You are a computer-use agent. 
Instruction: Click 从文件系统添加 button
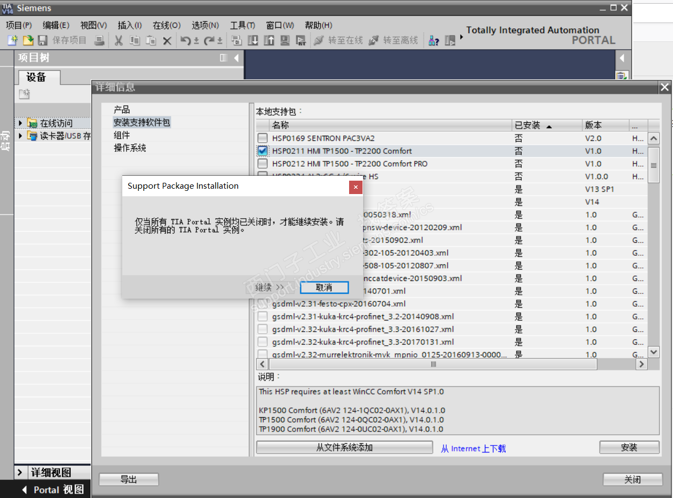[x=344, y=448]
